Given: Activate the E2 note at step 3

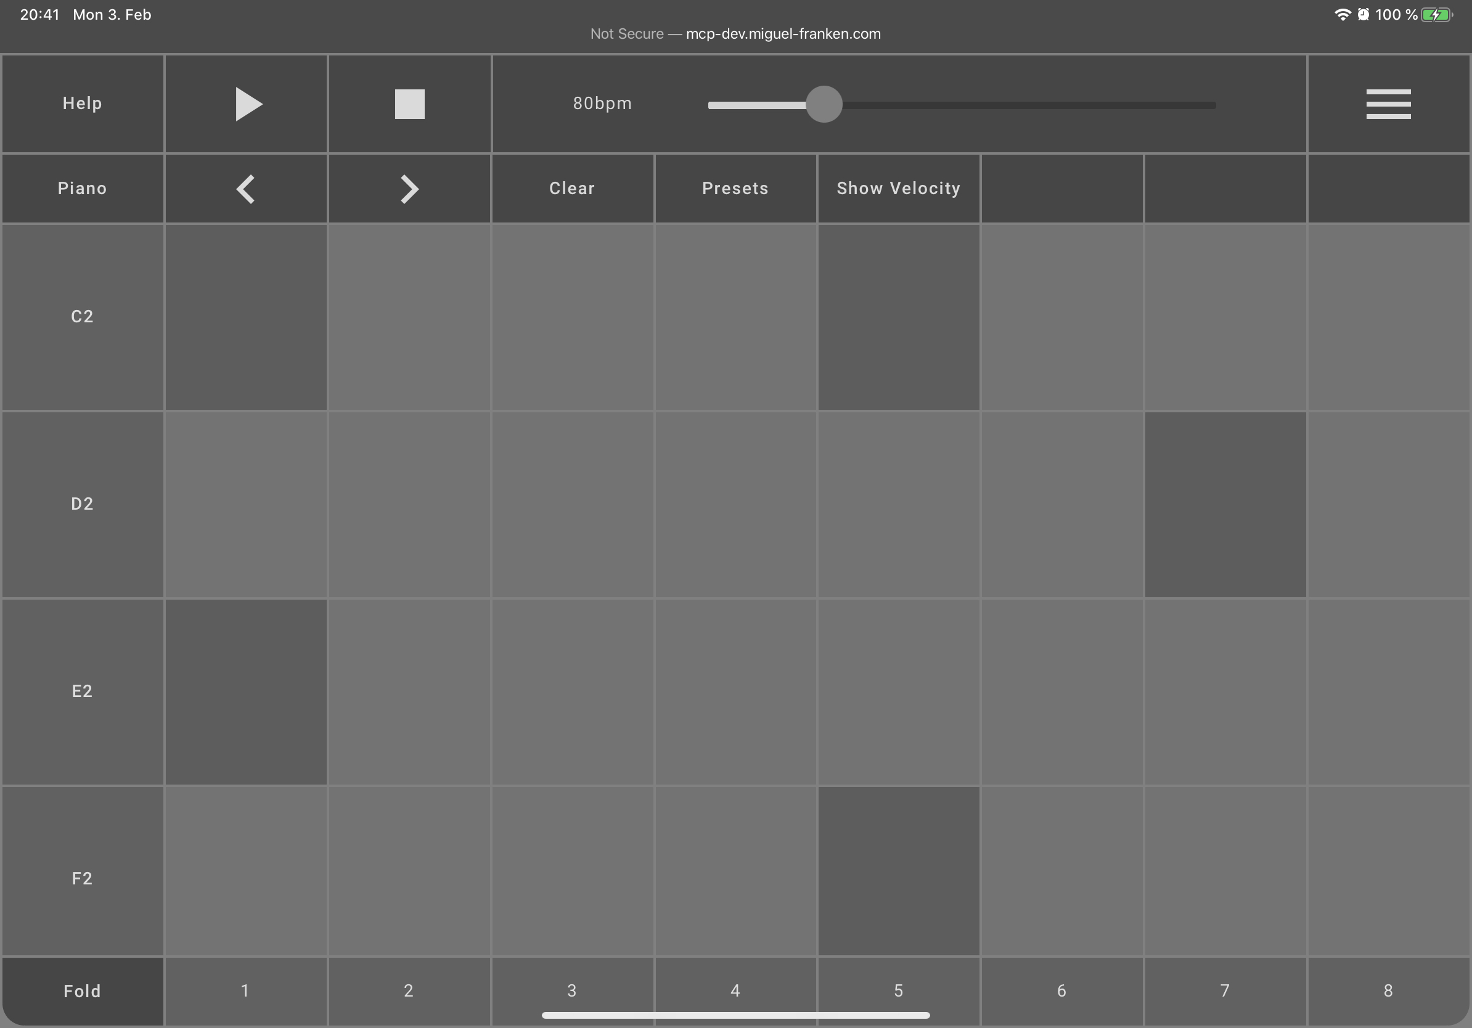Looking at the screenshot, I should click(x=572, y=691).
